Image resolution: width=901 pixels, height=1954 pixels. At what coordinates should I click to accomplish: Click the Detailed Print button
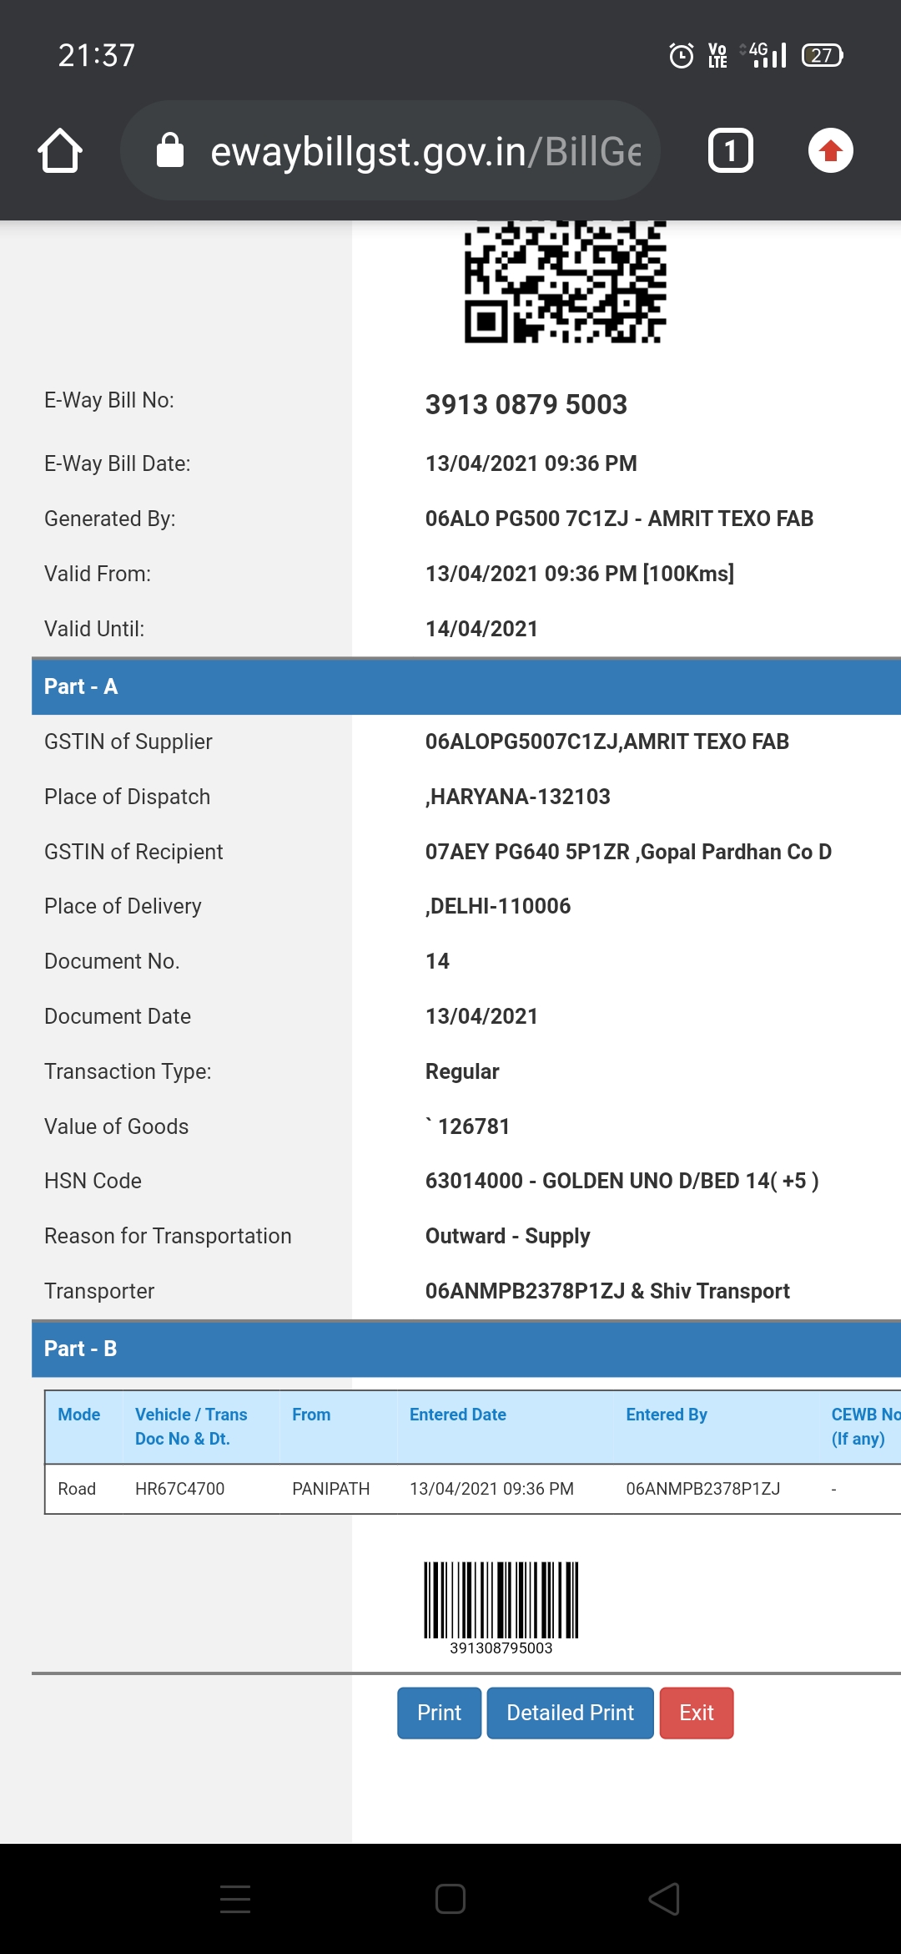tap(571, 1713)
